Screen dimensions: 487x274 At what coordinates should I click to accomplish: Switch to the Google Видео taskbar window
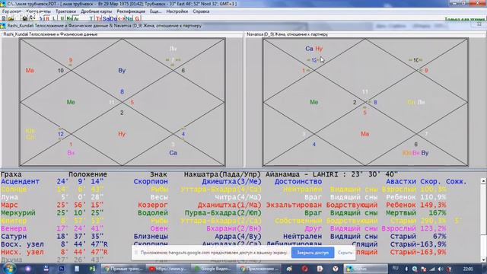(x=213, y=269)
